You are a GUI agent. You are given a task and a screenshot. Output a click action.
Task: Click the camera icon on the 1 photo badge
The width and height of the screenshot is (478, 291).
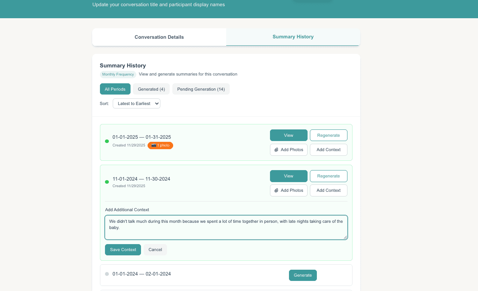click(x=154, y=145)
